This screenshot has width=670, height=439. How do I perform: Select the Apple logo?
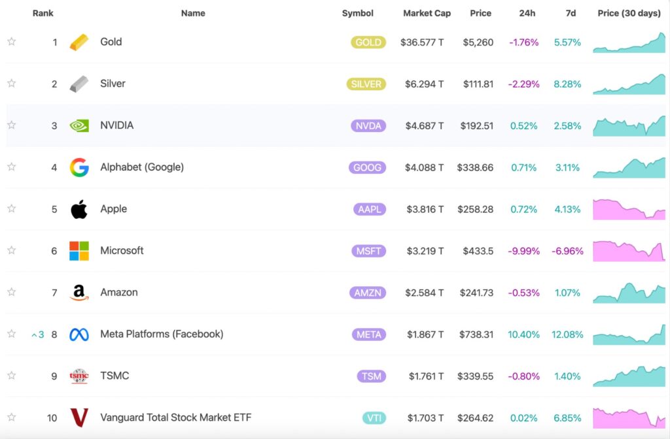click(x=80, y=209)
